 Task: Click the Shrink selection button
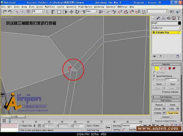pyautogui.click(x=159, y=84)
